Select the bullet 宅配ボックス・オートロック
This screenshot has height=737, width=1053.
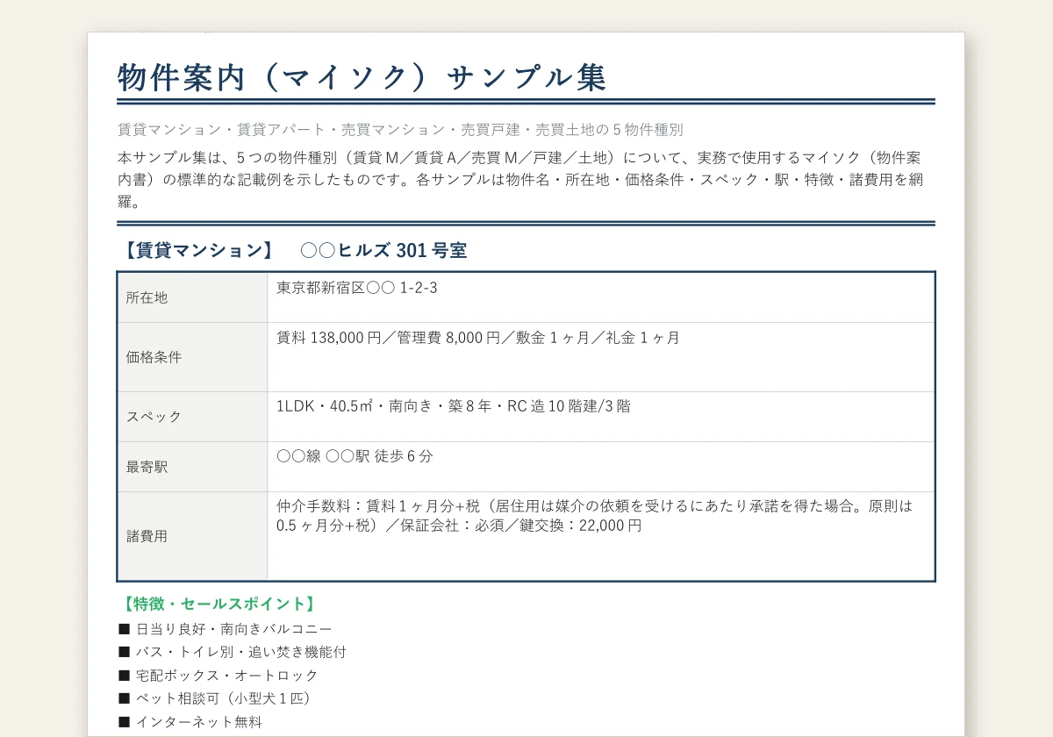click(218, 676)
